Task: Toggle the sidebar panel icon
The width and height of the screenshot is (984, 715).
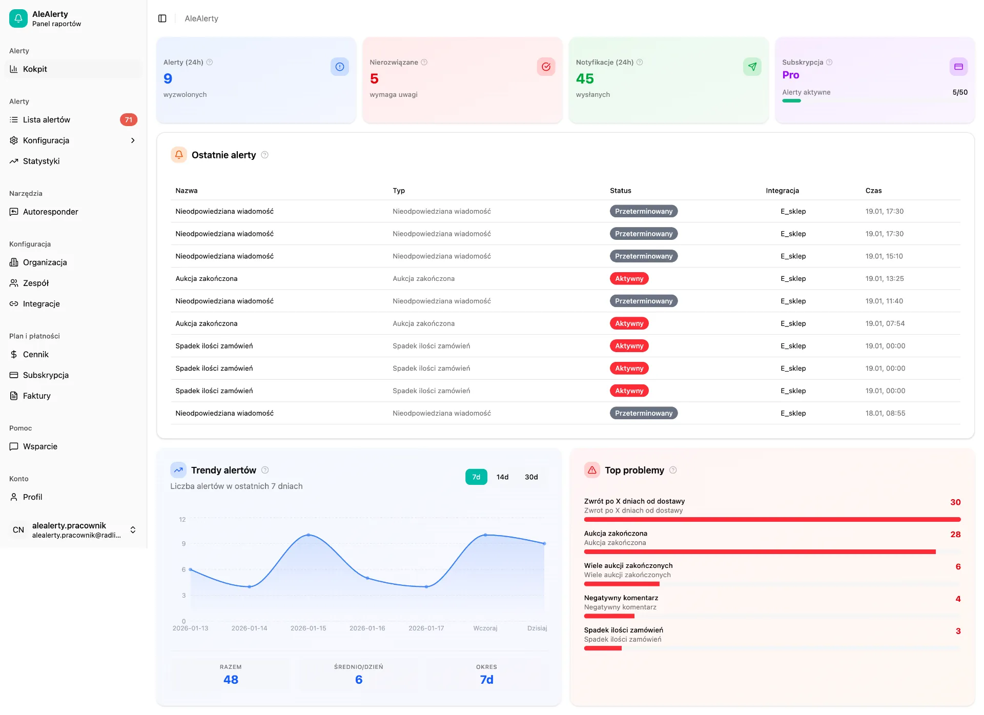Action: (x=162, y=18)
